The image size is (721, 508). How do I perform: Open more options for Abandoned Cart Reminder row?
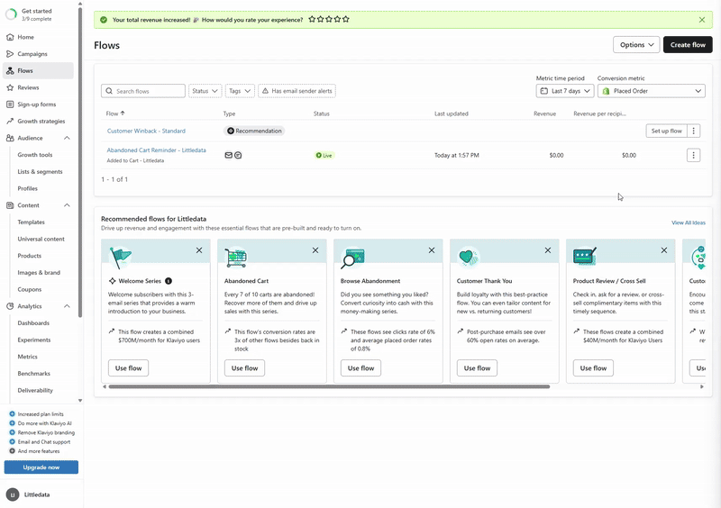point(693,156)
